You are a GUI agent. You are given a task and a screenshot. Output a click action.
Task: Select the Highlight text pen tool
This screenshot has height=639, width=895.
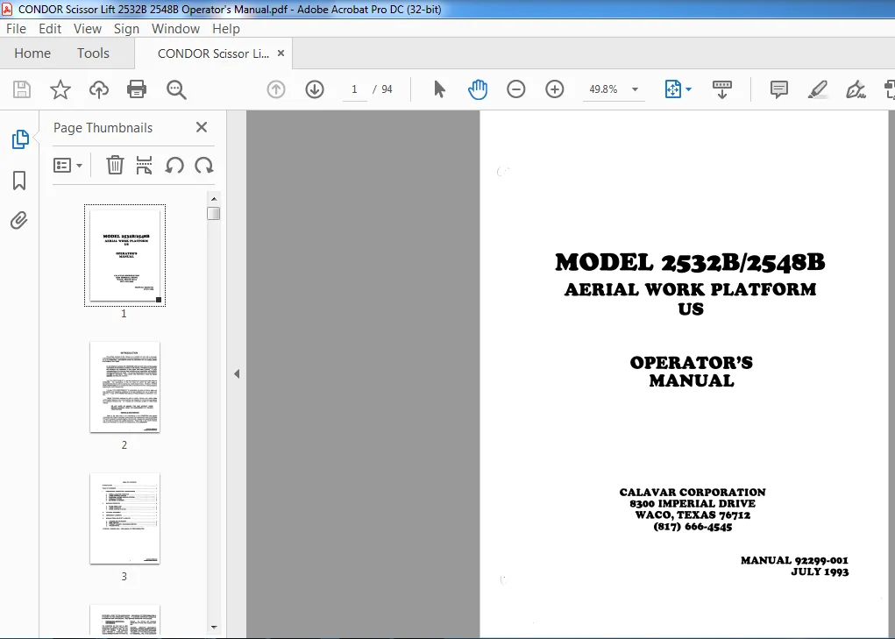click(x=817, y=89)
